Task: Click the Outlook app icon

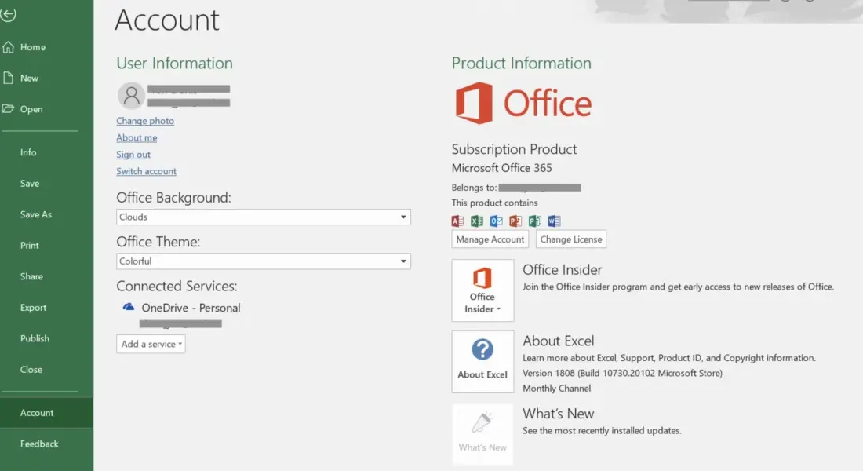Action: click(496, 221)
